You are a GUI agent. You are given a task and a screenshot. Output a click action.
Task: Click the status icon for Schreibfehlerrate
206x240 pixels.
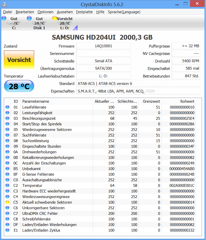pyautogui.click(x=7, y=219)
